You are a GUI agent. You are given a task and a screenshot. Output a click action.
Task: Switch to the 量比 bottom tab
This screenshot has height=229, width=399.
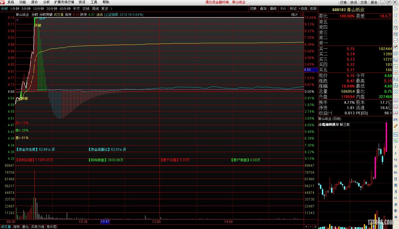[x=26, y=227]
